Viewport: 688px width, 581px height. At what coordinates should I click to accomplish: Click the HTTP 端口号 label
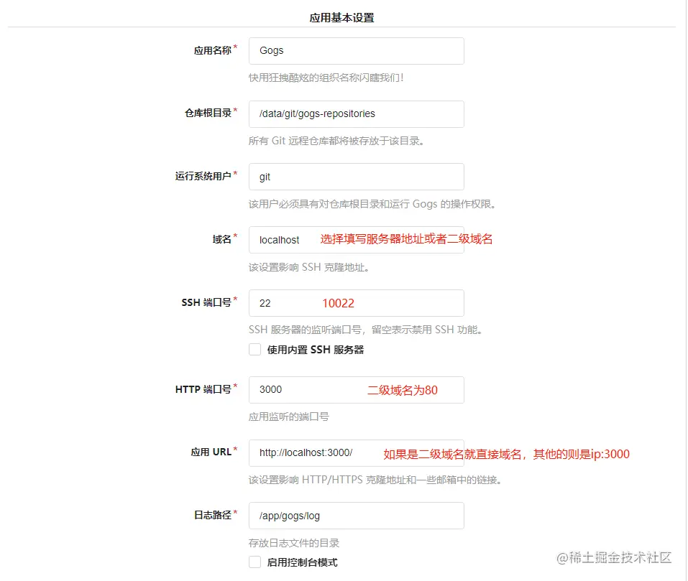(x=203, y=389)
